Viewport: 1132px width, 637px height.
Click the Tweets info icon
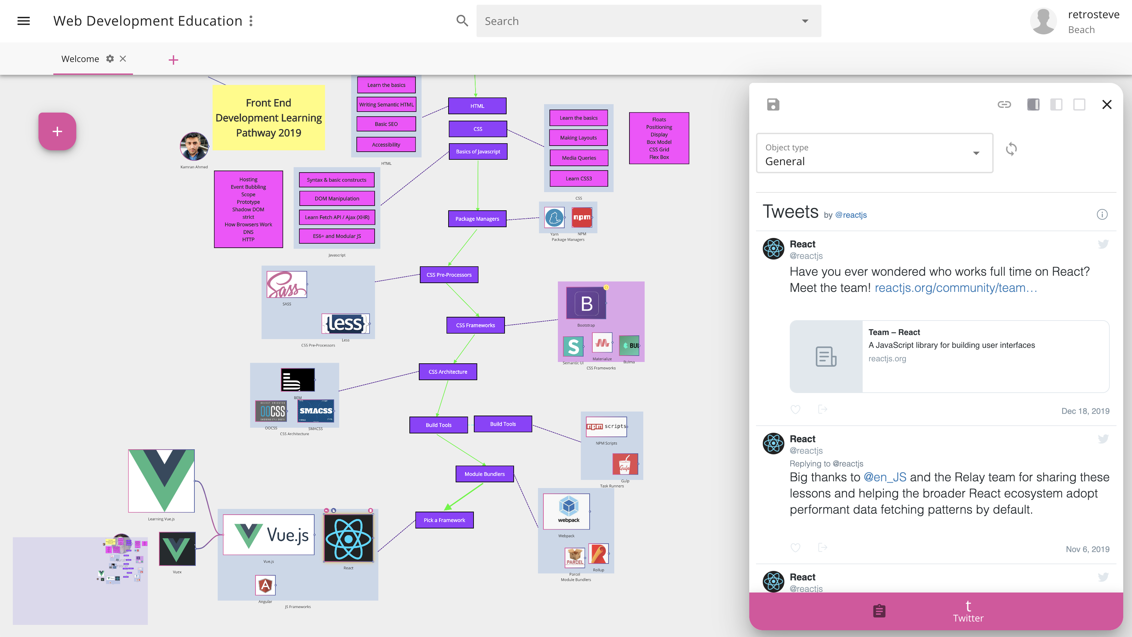pyautogui.click(x=1102, y=215)
